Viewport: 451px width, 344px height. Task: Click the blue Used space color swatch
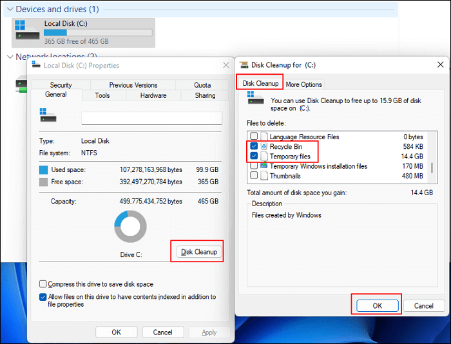click(x=43, y=169)
